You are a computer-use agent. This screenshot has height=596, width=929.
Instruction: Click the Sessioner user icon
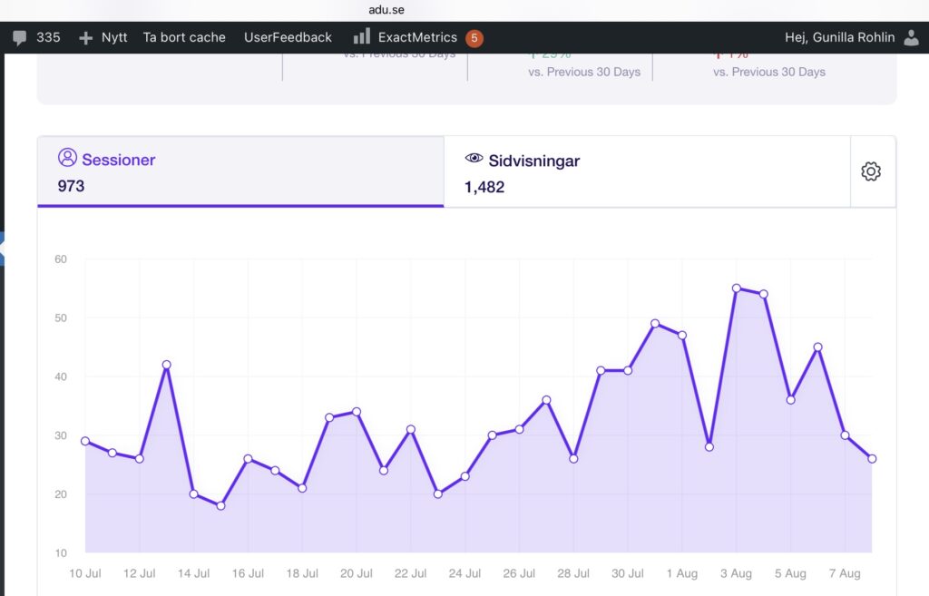[x=67, y=158]
